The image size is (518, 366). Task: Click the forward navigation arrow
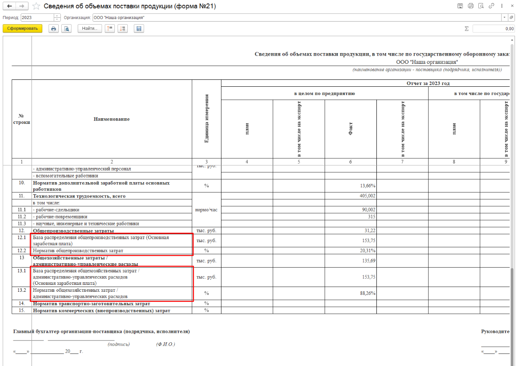22,6
